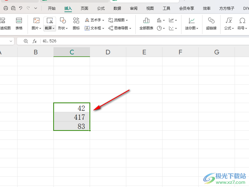Select column D header
Image resolution: width=249 pixels, height=187 pixels.
(x=108, y=52)
